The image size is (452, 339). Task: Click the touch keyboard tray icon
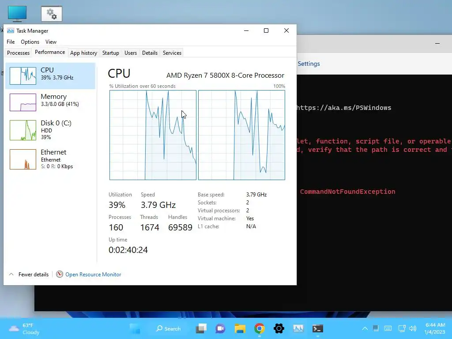click(388, 328)
